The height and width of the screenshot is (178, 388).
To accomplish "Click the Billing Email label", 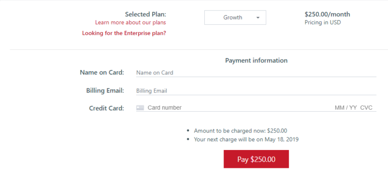I will (105, 90).
